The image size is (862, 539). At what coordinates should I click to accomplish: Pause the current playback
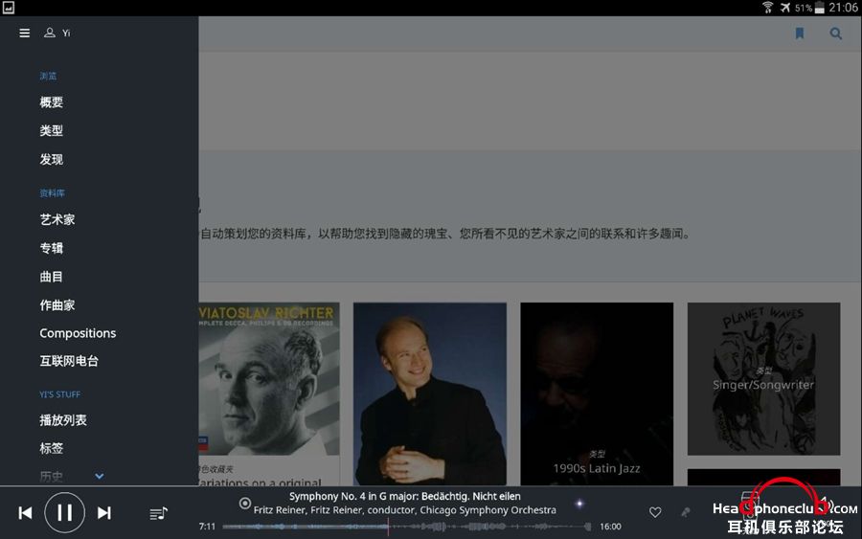64,512
